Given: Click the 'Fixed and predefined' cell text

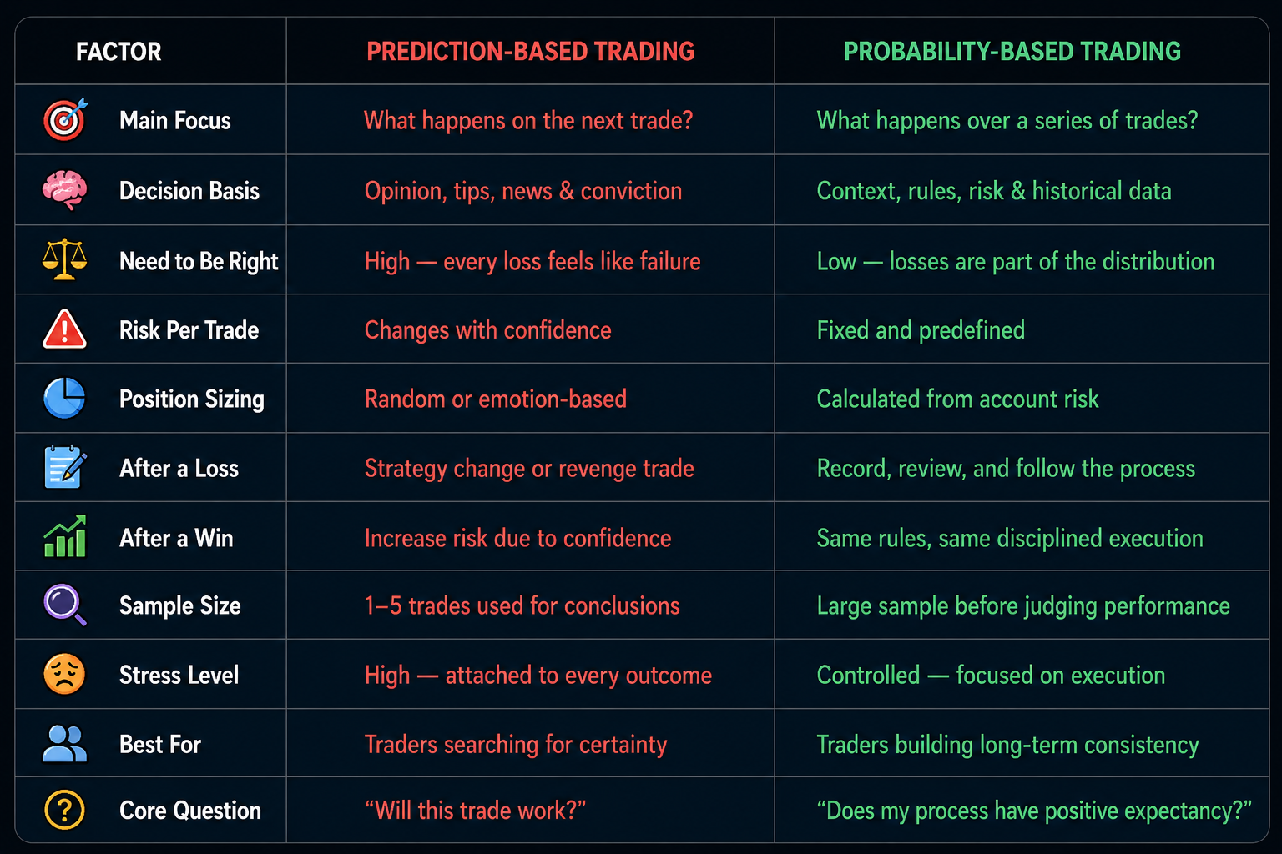Looking at the screenshot, I should click(921, 330).
